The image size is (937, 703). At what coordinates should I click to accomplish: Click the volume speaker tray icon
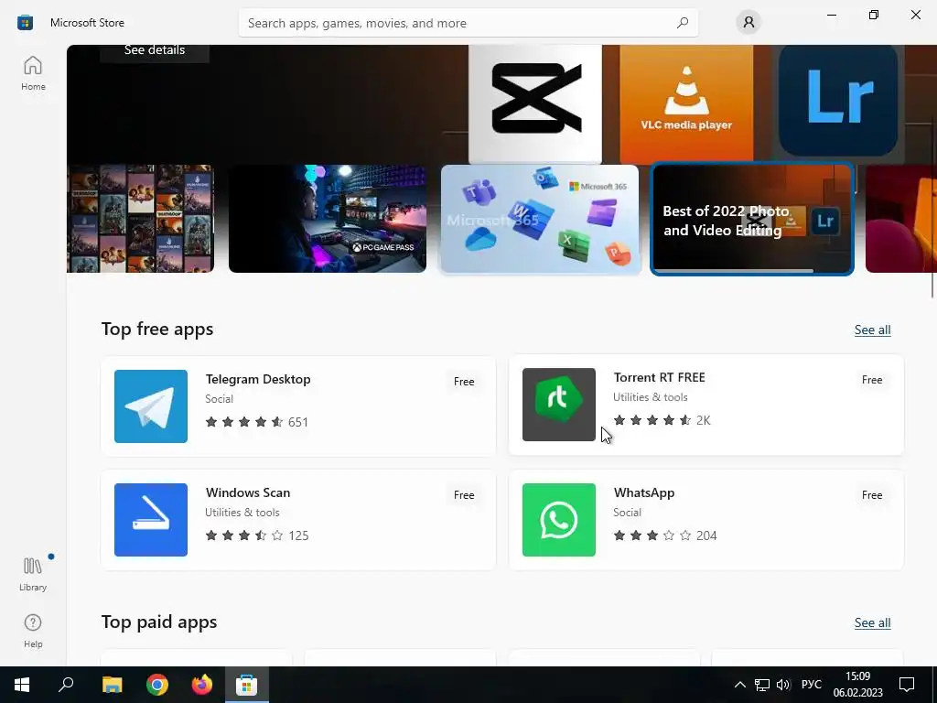tap(783, 685)
